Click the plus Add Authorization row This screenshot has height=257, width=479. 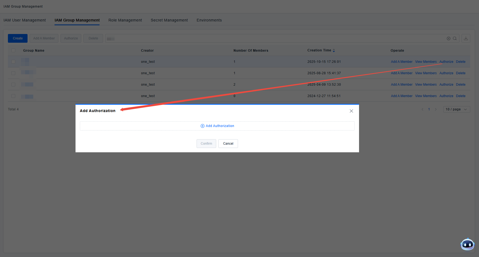coord(217,126)
